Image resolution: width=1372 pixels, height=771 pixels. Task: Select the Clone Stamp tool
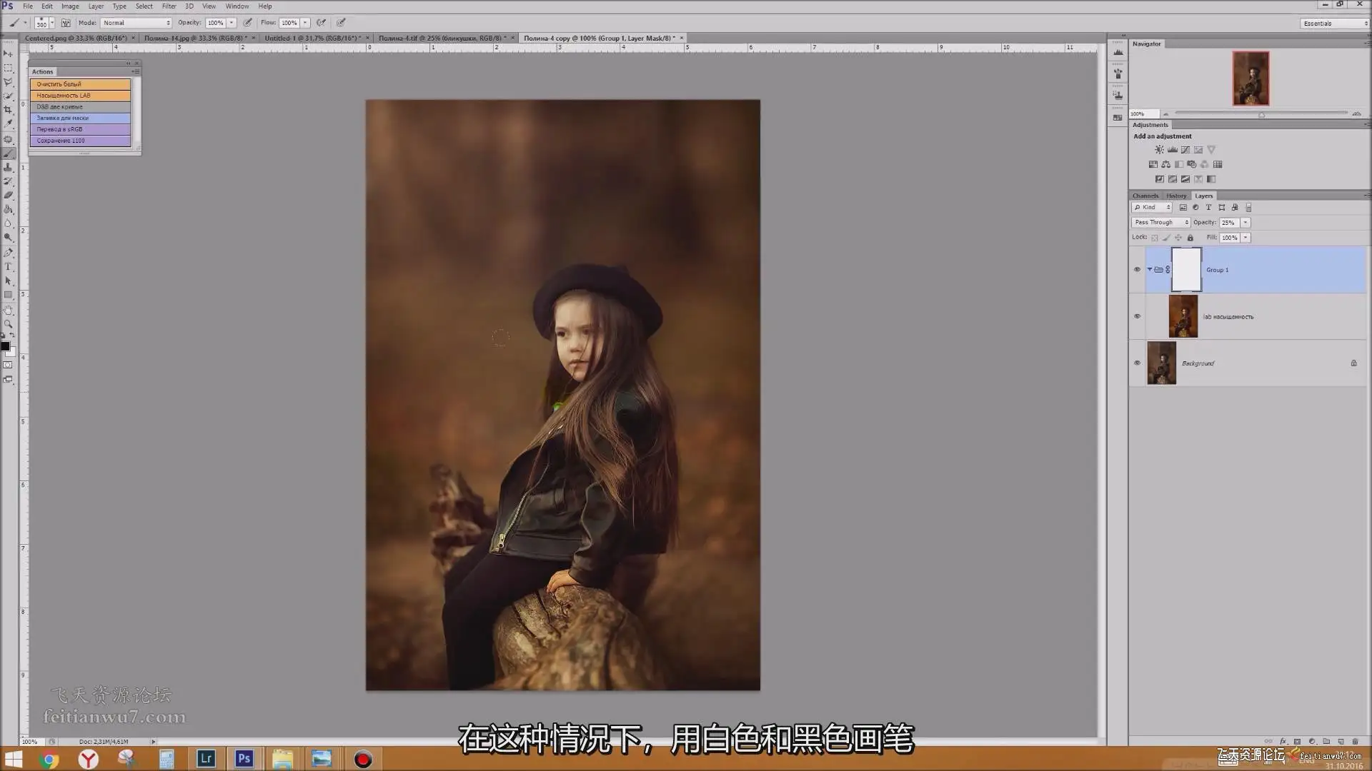[9, 166]
